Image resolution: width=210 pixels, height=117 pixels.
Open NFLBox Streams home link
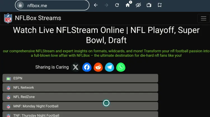point(38,18)
